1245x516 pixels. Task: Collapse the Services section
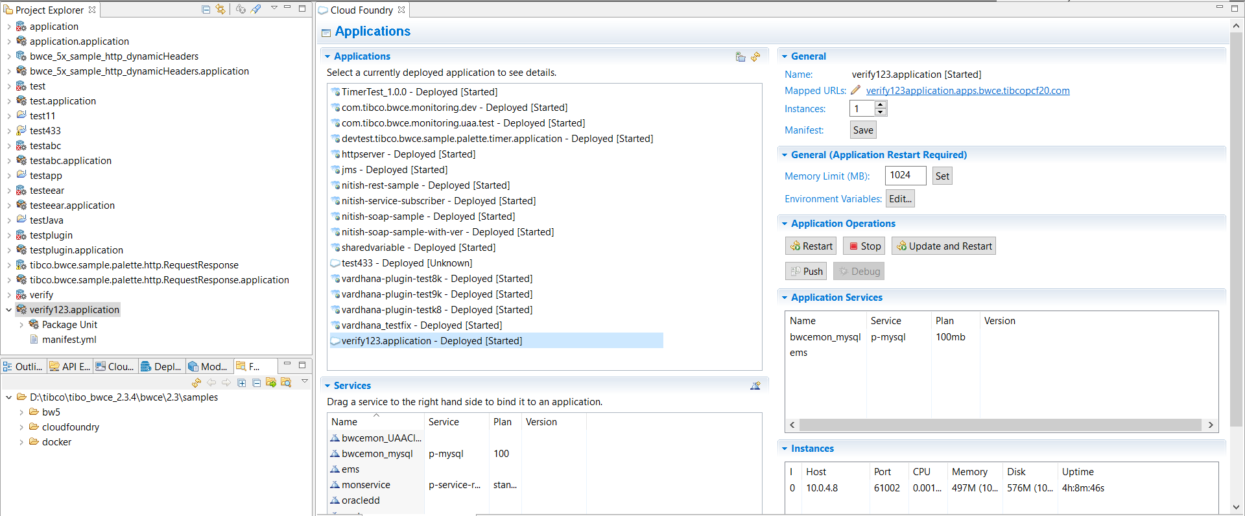click(327, 386)
